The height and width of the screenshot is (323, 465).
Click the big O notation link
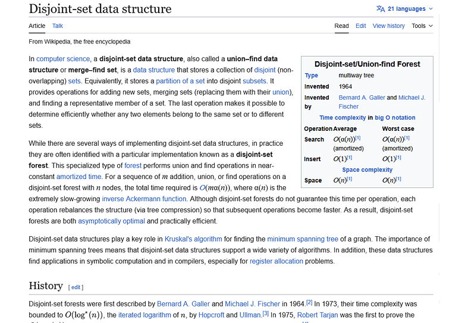(395, 118)
